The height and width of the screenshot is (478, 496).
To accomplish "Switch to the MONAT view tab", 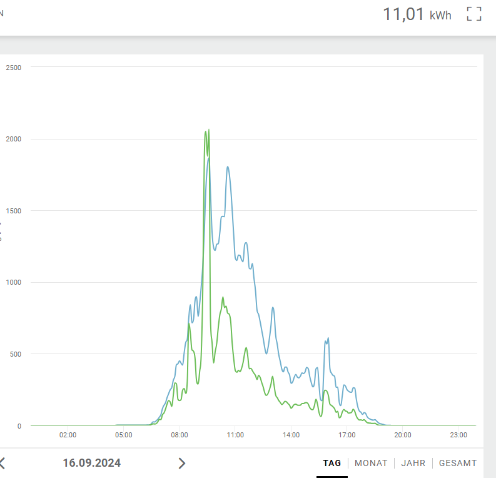I will coord(371,463).
